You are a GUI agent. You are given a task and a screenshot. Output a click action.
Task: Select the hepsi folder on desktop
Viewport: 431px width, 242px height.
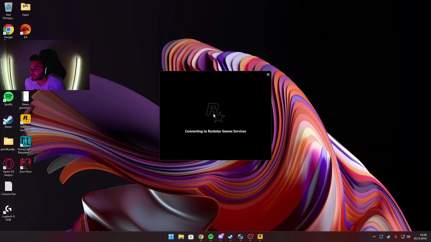click(26, 9)
